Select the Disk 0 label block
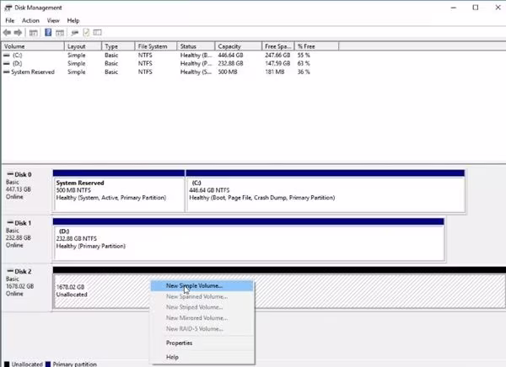Viewport: 506px width, 367px height. tap(27, 190)
